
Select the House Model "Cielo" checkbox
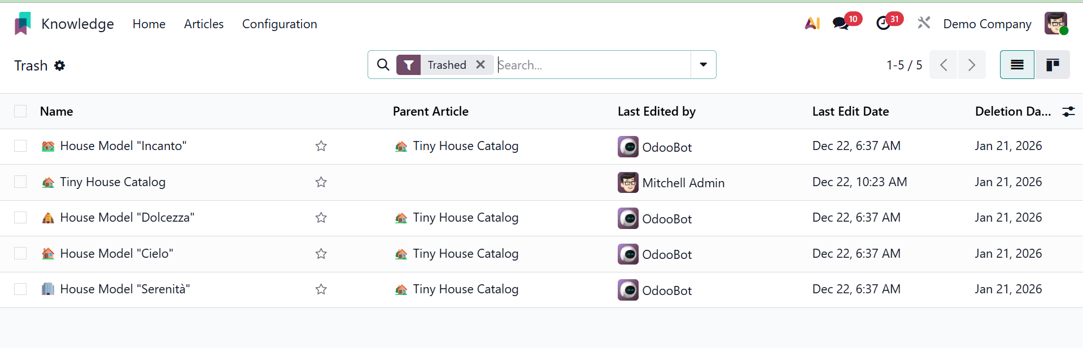tap(20, 253)
